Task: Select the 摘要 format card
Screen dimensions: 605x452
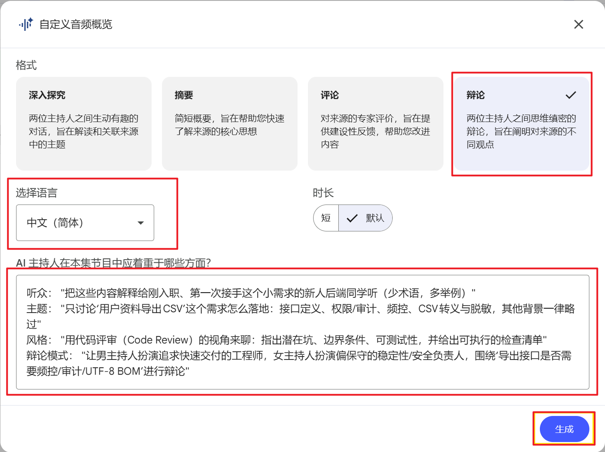Action: pyautogui.click(x=230, y=124)
